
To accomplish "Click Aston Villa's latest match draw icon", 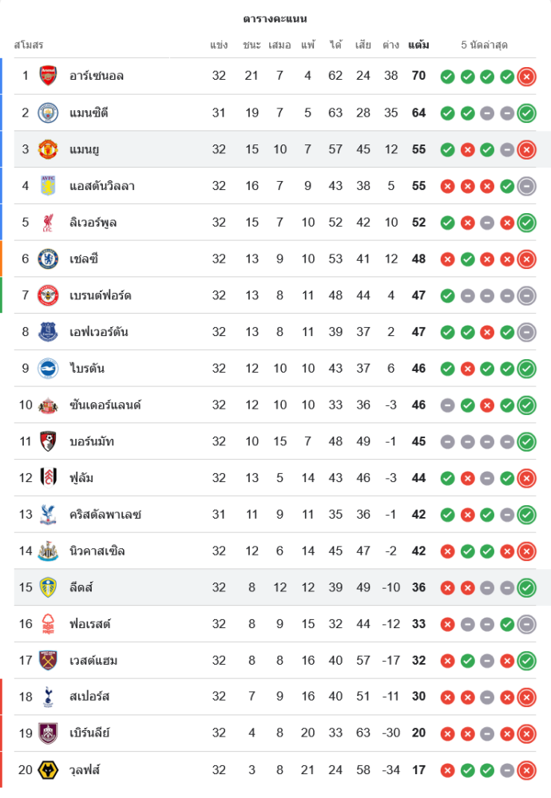I will point(526,186).
